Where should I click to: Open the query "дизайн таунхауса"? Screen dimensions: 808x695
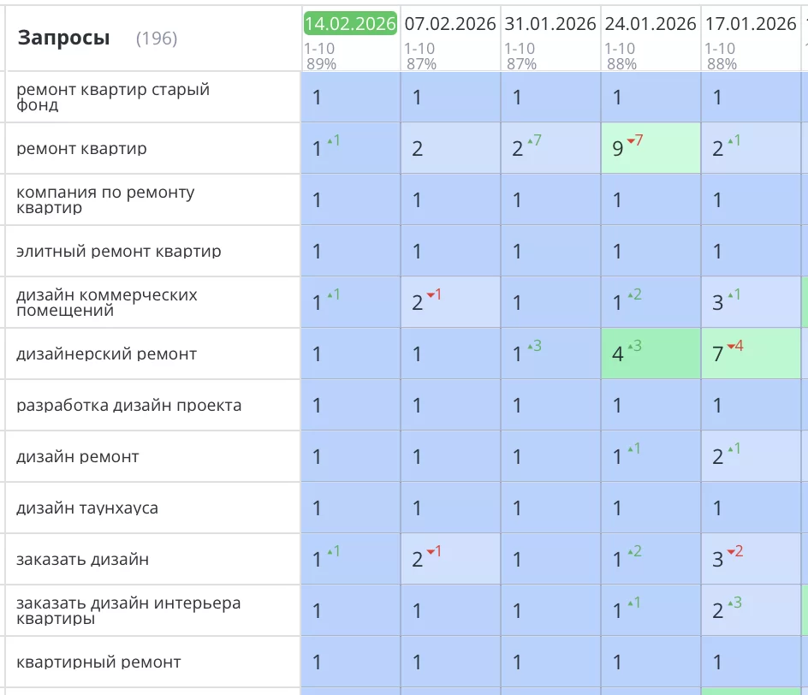[x=87, y=508]
